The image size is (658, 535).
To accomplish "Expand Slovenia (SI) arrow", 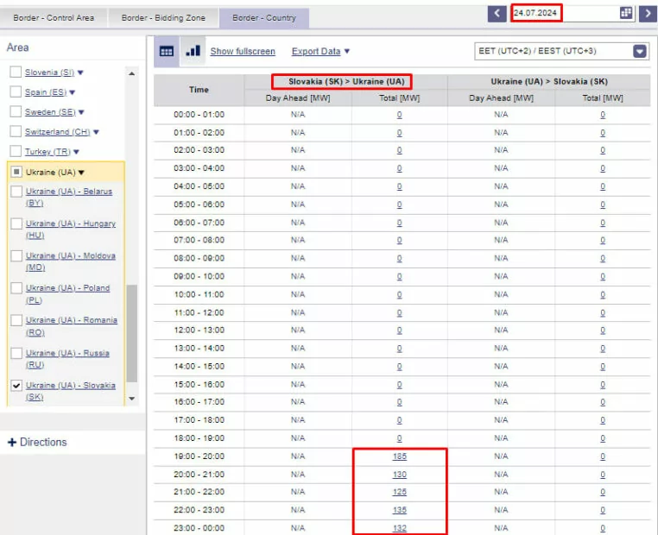I will pos(80,72).
